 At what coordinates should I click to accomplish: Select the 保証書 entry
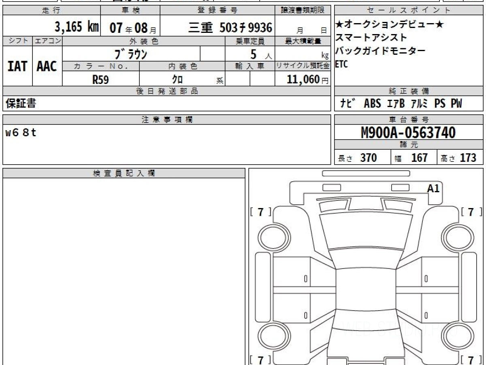click(x=21, y=103)
